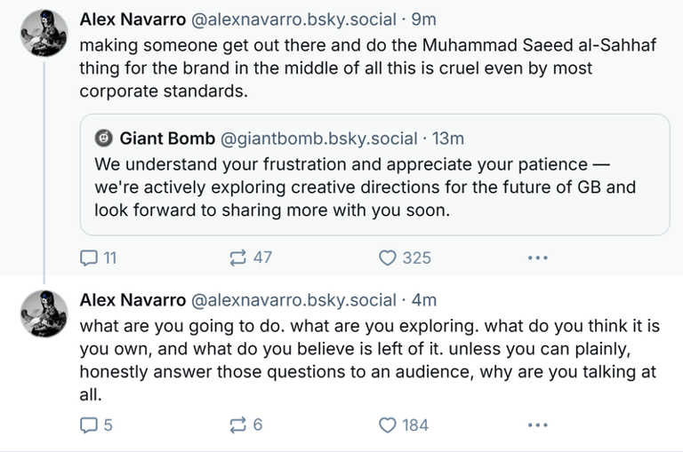The height and width of the screenshot is (452, 683).
Task: Reply to the post with 11 replies
Action: [90, 258]
